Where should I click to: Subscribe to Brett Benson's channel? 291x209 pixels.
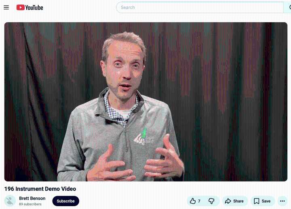point(66,201)
